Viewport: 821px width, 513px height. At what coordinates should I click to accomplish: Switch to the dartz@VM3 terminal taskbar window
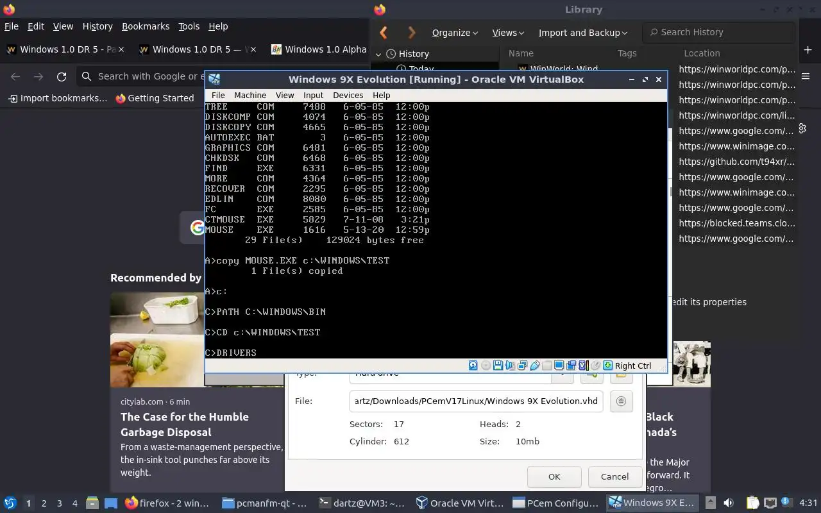tap(362, 503)
